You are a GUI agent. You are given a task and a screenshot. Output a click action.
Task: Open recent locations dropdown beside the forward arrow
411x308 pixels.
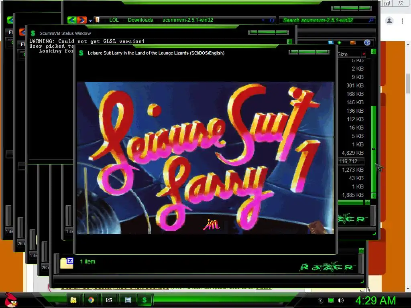pos(90,21)
